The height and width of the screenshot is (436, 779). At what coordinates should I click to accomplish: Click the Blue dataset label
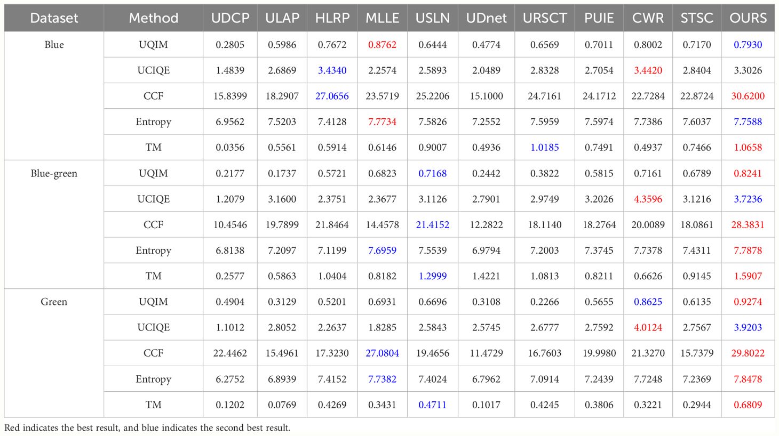coord(54,45)
